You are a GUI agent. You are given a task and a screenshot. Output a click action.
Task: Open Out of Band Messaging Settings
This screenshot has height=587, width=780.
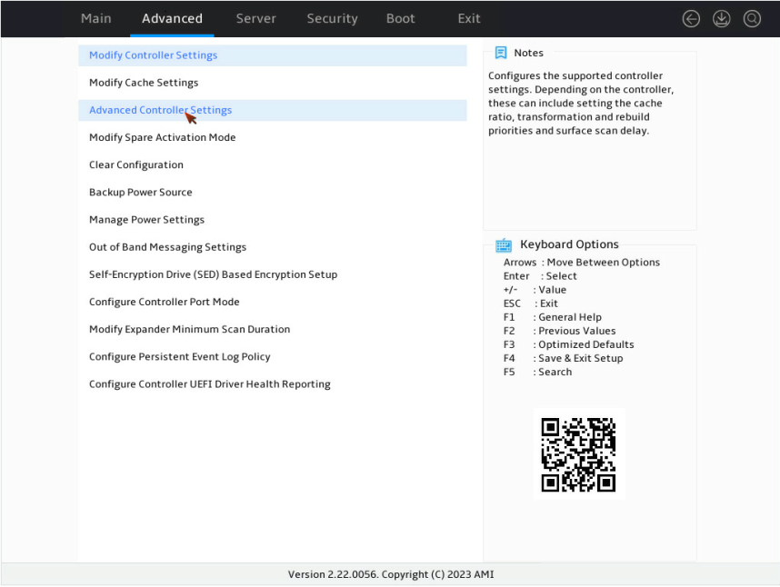pos(273,247)
